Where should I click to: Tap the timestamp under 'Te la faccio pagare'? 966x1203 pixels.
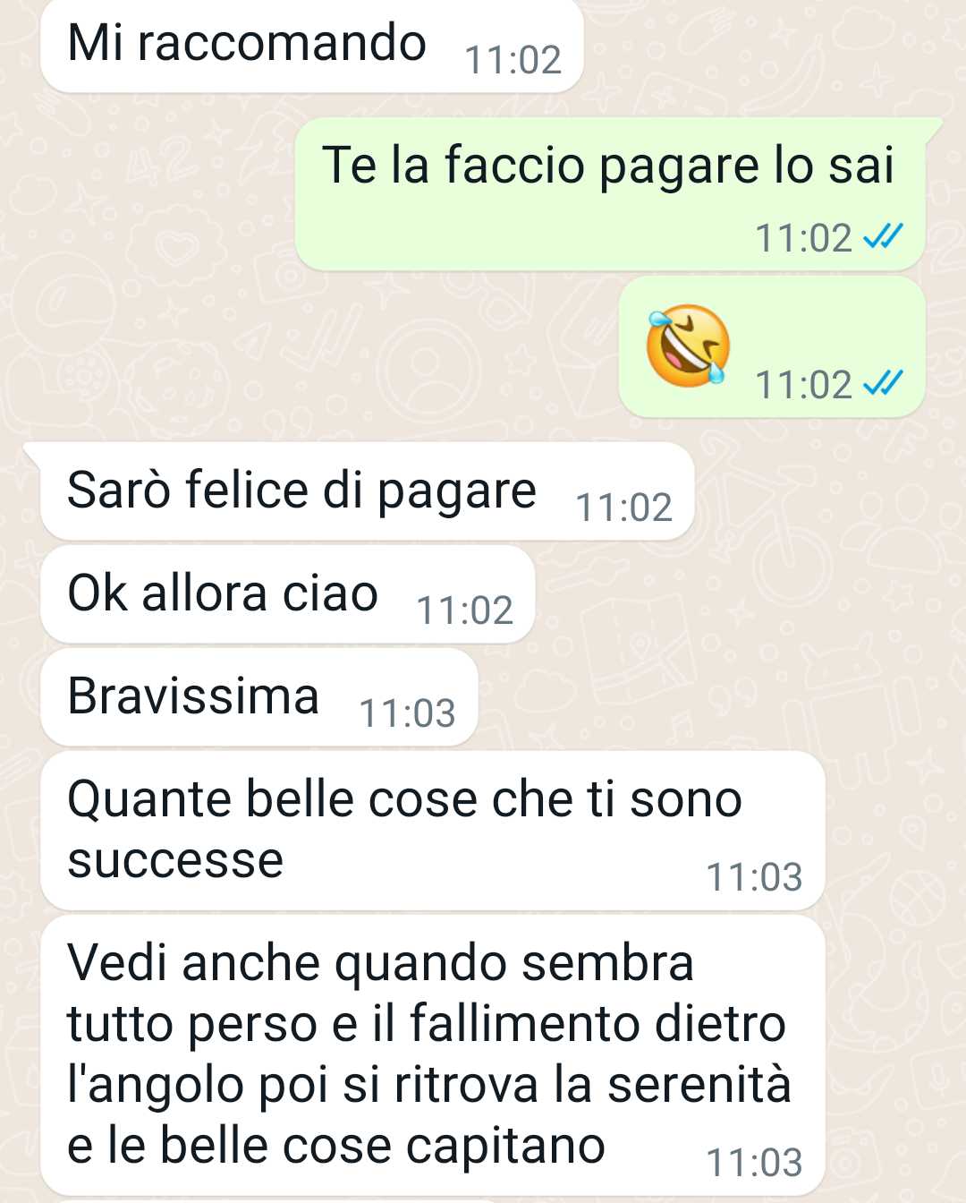[803, 238]
